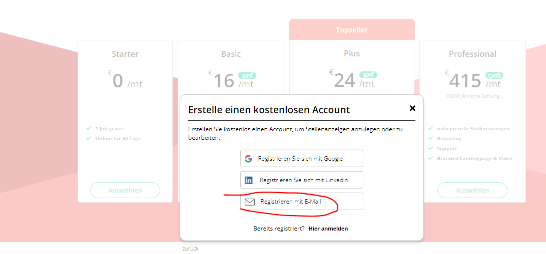Click the checkmark beside 'Online für 30 Tage'
The height and width of the screenshot is (254, 546).
(89, 138)
